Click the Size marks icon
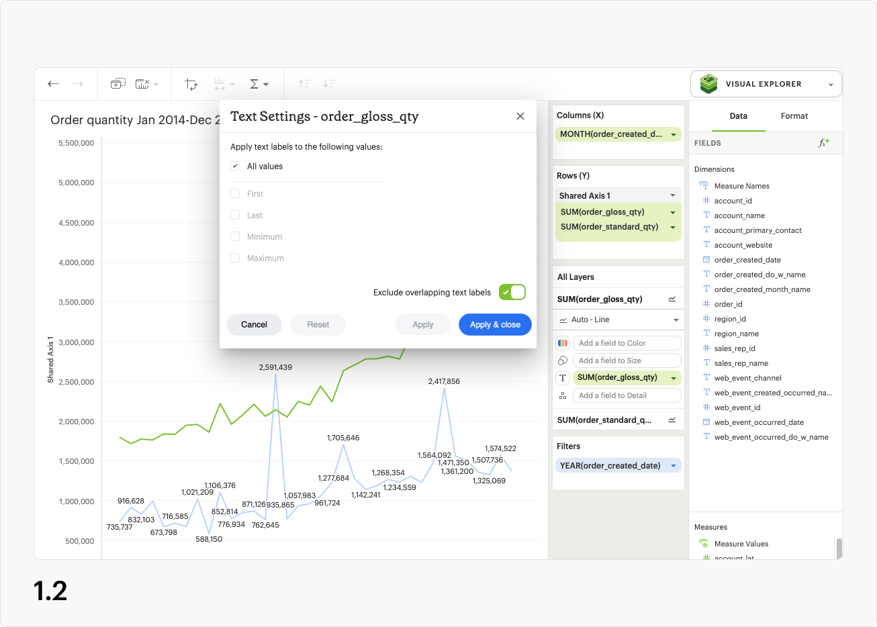 coord(563,360)
